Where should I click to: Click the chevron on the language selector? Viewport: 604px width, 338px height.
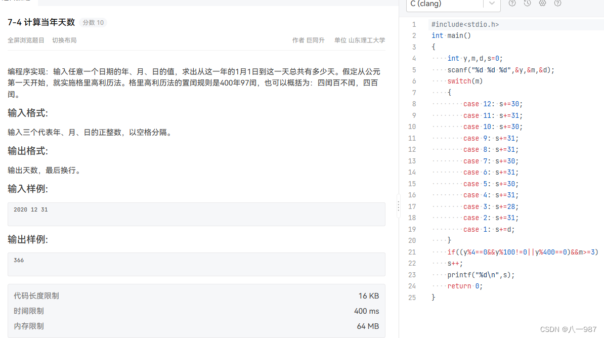click(491, 4)
